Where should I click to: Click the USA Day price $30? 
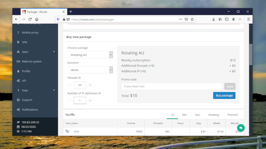point(203,131)
